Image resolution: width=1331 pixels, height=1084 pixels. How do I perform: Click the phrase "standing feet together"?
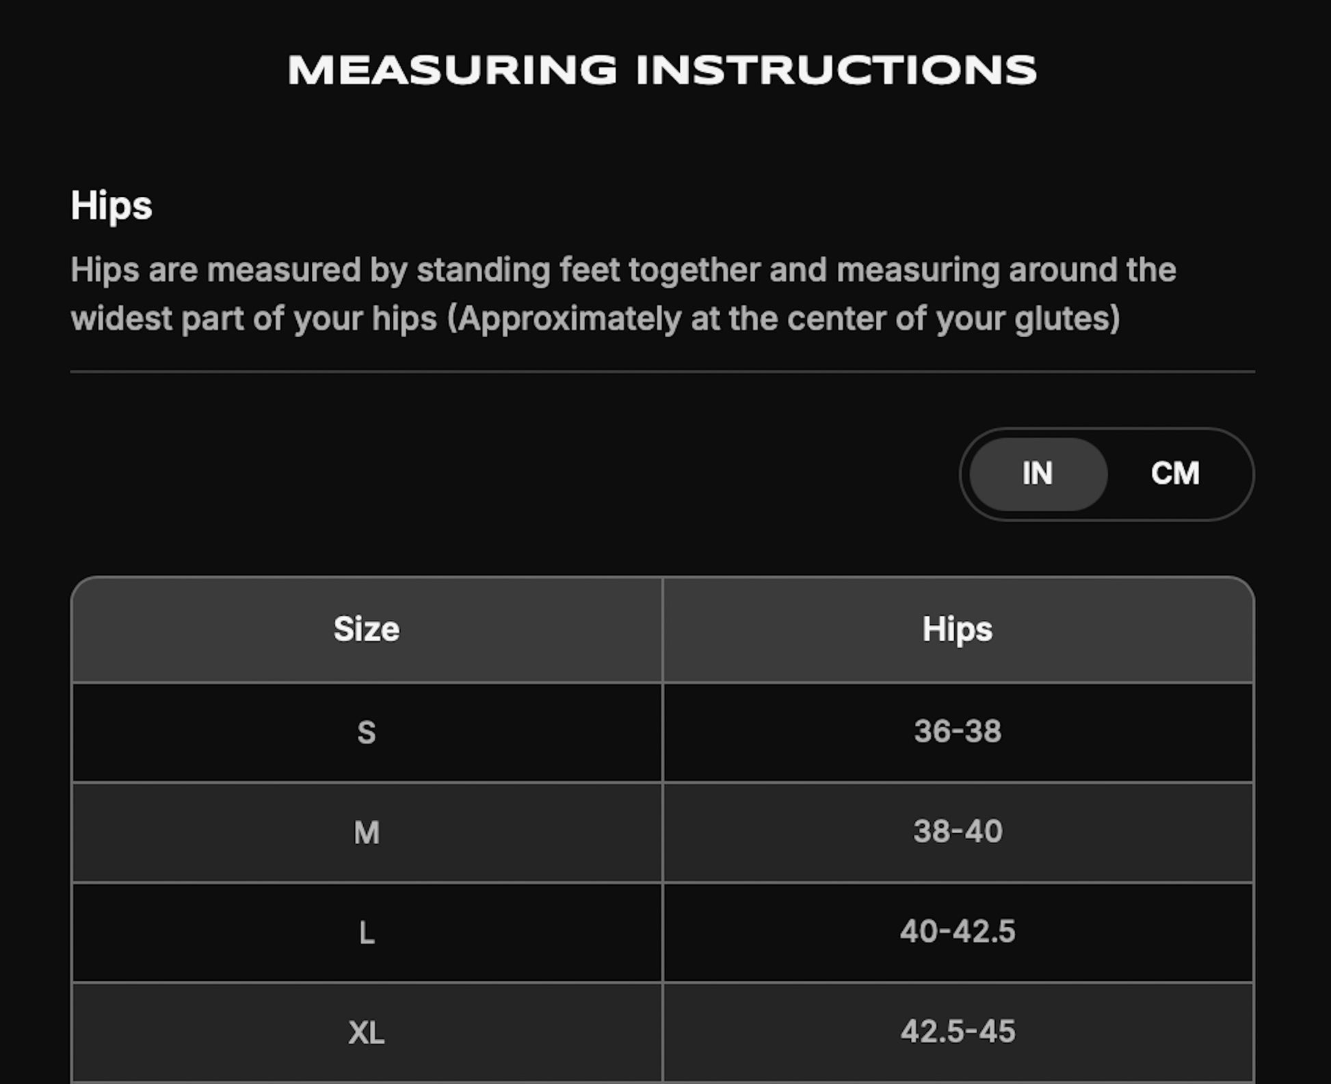[588, 270]
